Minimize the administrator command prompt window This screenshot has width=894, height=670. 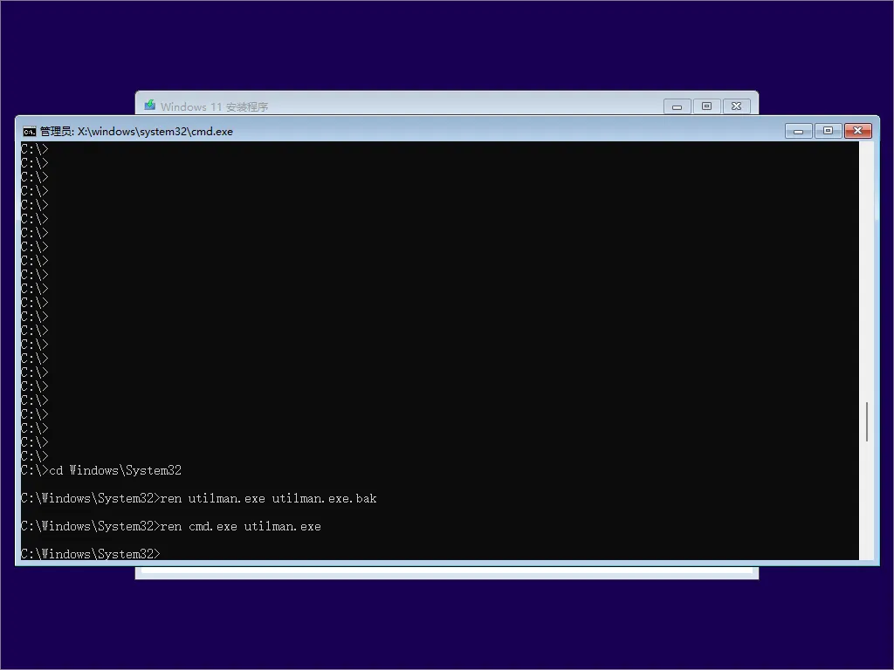click(797, 130)
